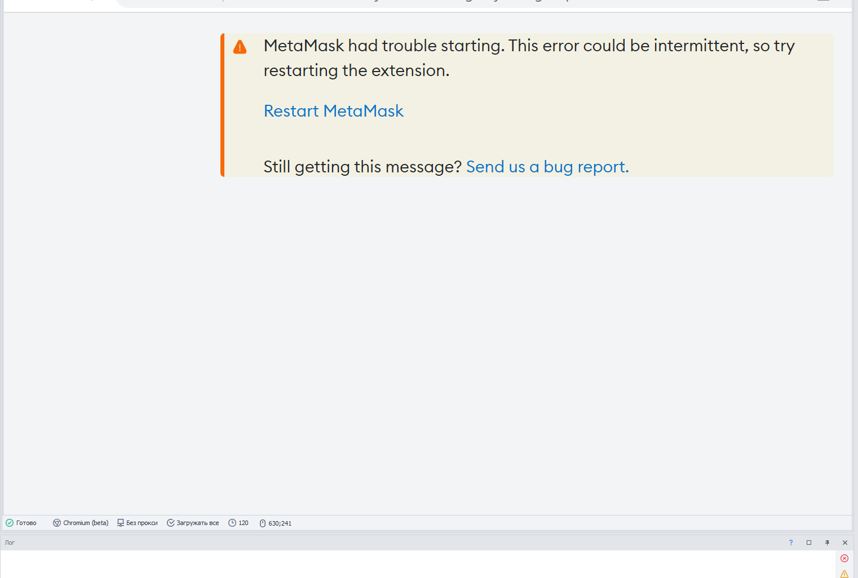Screen dimensions: 858x578
Task: Click the 'MetaMask had trouble starting' message text
Action: click(x=529, y=58)
